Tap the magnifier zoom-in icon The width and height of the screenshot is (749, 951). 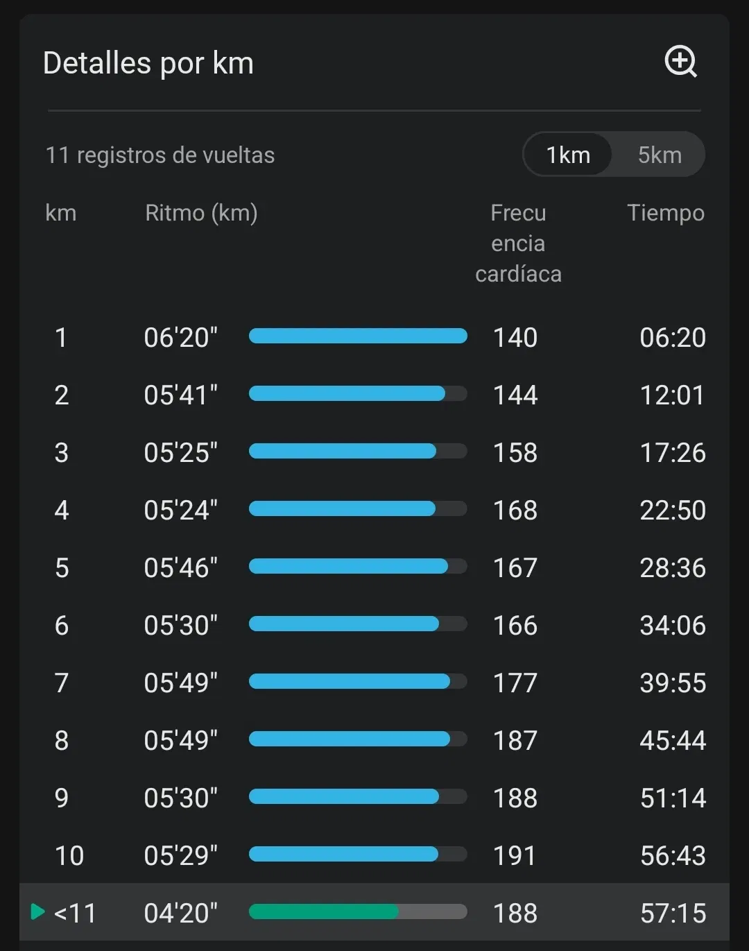(680, 62)
